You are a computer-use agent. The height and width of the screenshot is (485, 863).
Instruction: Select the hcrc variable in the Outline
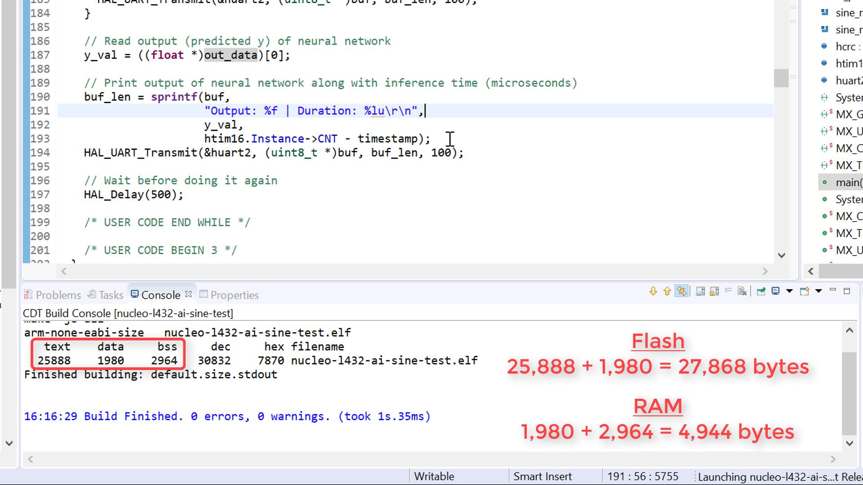(x=845, y=47)
